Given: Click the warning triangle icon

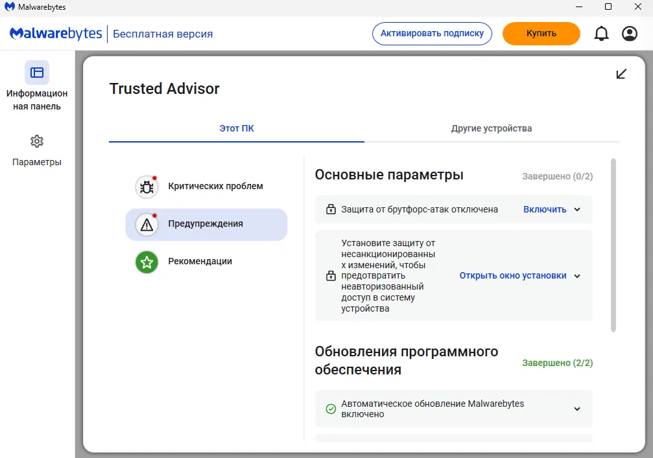Looking at the screenshot, I should tap(147, 225).
